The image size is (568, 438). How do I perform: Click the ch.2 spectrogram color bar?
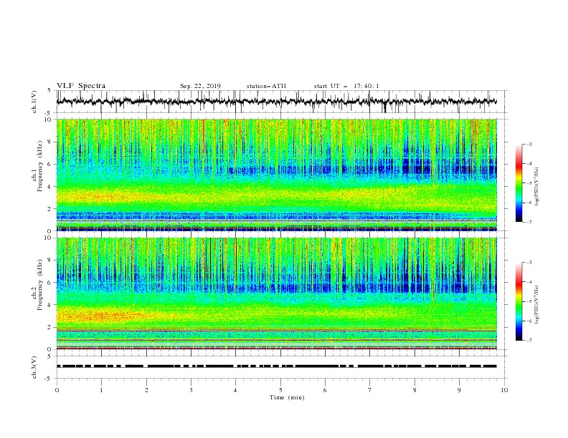click(x=519, y=301)
